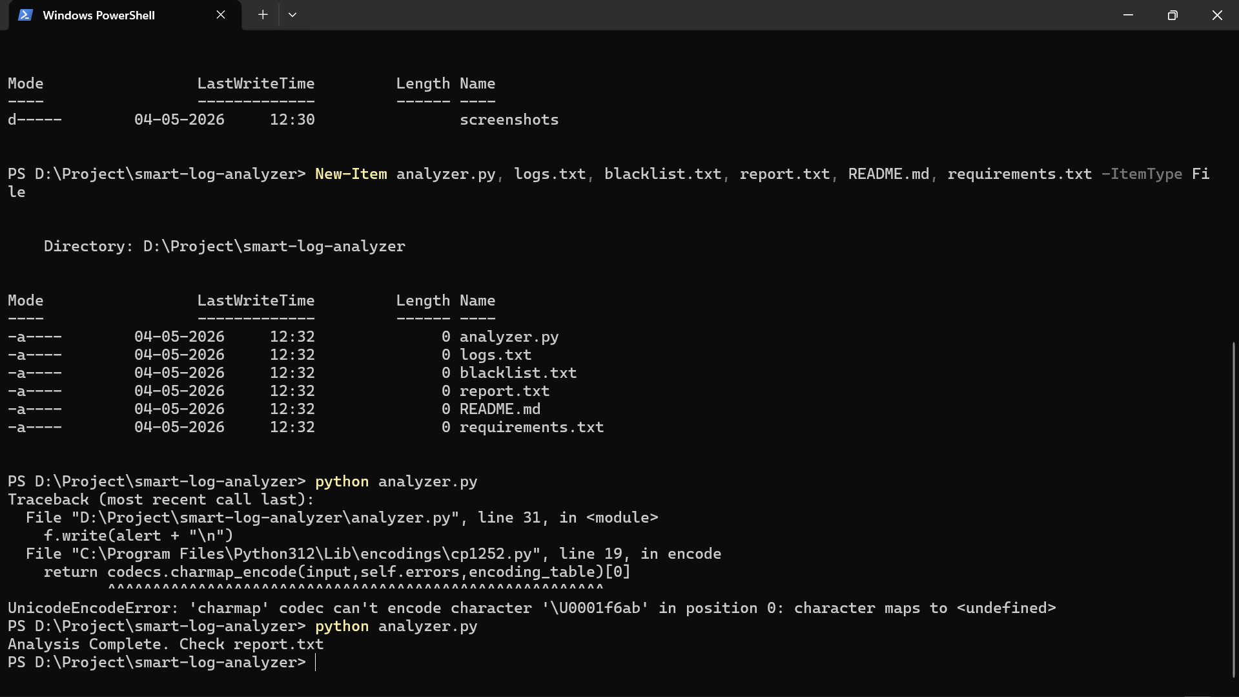
Task: Click the 'UnicodeEncodeError' message line
Action: pyautogui.click(x=531, y=608)
